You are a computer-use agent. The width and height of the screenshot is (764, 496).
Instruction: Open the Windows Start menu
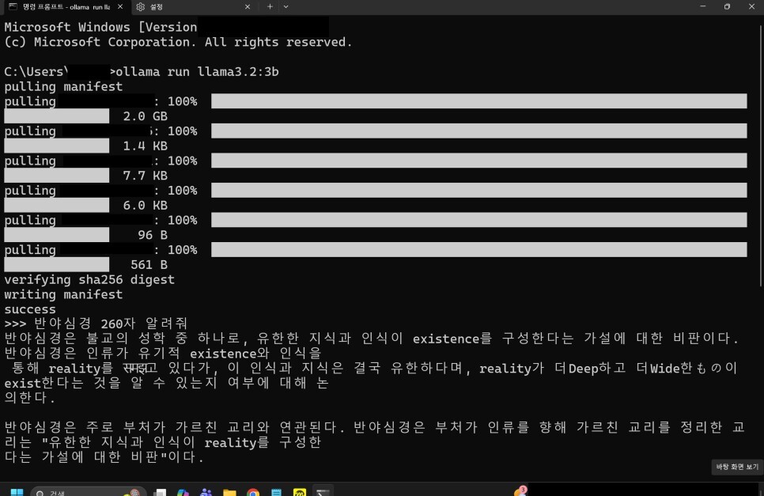[17, 491]
